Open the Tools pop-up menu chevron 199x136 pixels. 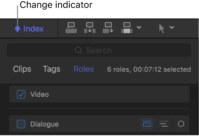coord(172,28)
